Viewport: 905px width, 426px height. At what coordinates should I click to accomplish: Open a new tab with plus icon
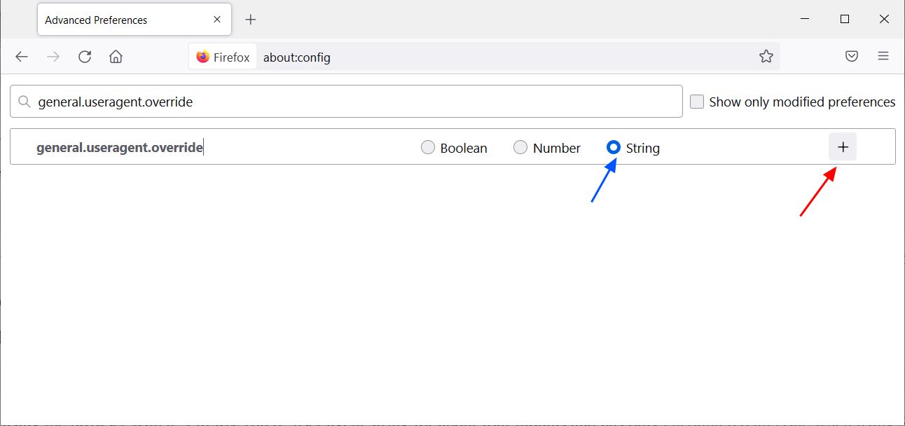coord(251,20)
